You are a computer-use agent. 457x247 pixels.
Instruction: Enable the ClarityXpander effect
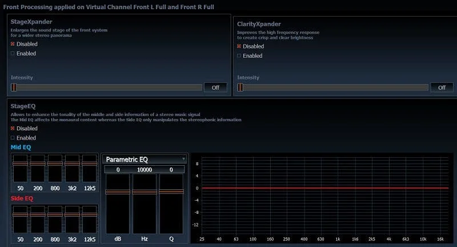(239, 55)
